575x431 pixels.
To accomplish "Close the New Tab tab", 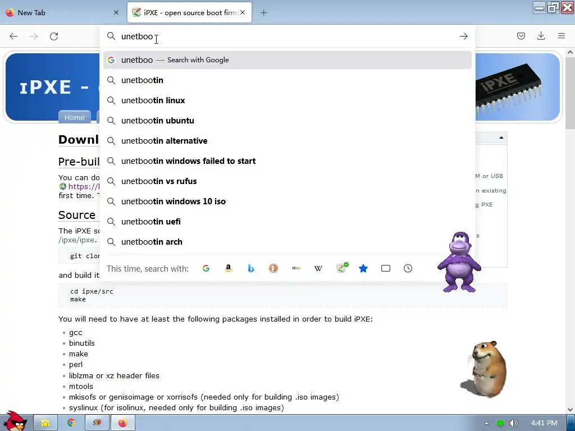I will pos(116,12).
